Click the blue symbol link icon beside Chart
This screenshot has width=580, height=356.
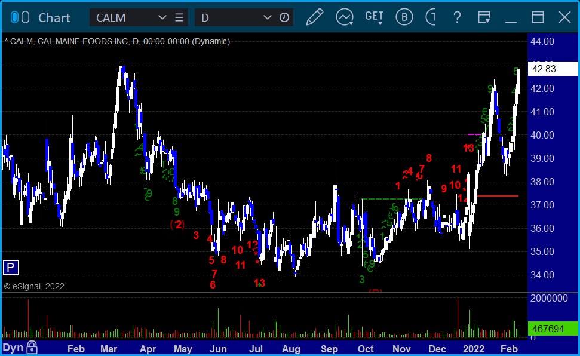(20, 17)
